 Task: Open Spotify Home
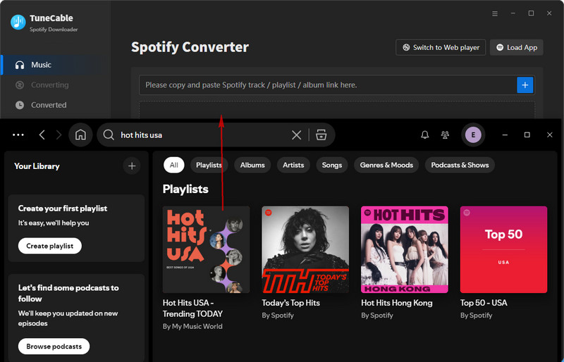click(80, 135)
